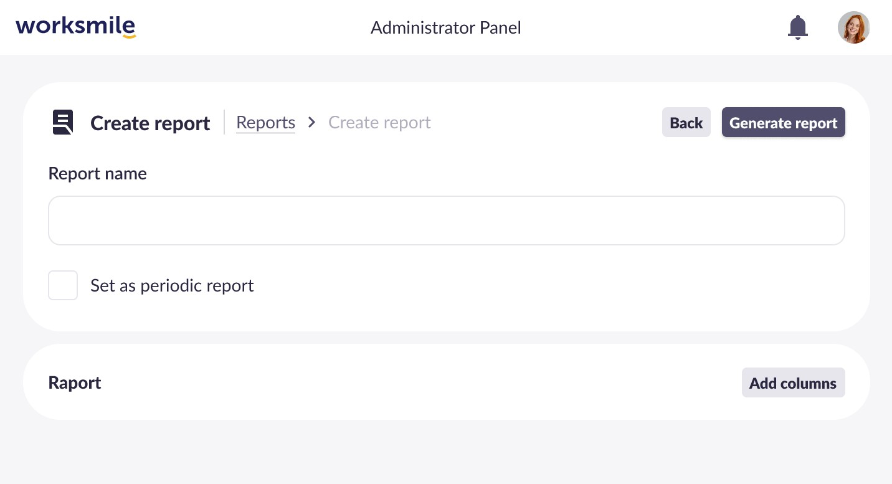This screenshot has height=484, width=892.
Task: Click the vertical divider after Create report heading
Action: point(224,123)
